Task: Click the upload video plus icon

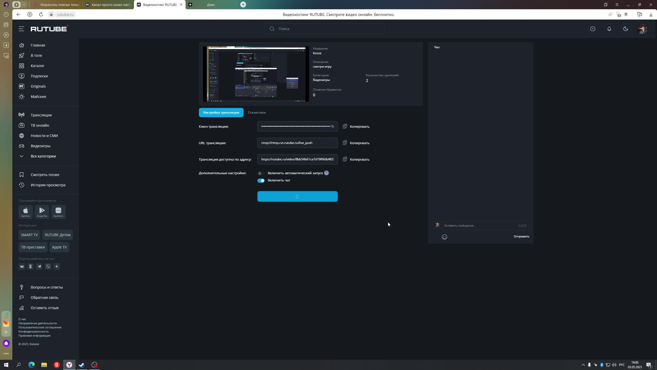Action: tap(593, 29)
